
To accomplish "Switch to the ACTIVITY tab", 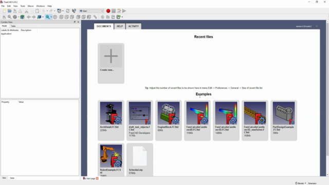I will pos(134,26).
